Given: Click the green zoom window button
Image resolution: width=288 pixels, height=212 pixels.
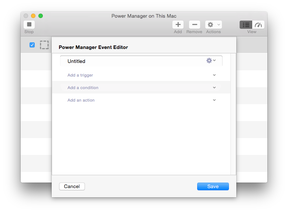Looking at the screenshot, I should (x=41, y=16).
